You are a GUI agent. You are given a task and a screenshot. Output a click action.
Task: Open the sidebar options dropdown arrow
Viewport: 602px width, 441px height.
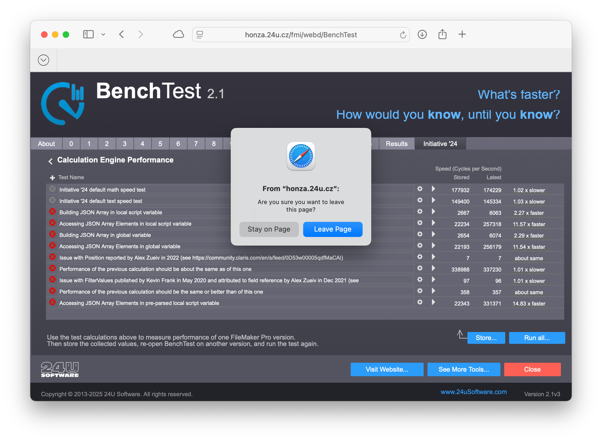click(x=103, y=34)
